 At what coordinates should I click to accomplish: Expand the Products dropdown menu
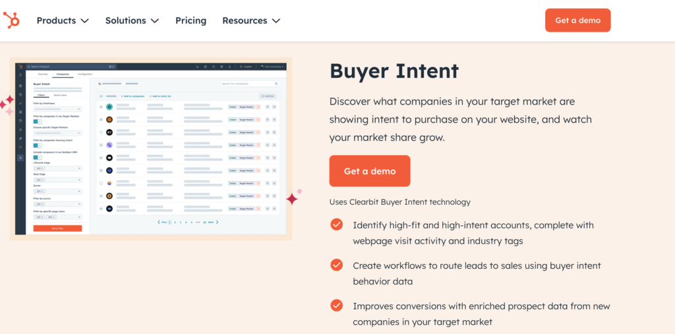point(63,20)
